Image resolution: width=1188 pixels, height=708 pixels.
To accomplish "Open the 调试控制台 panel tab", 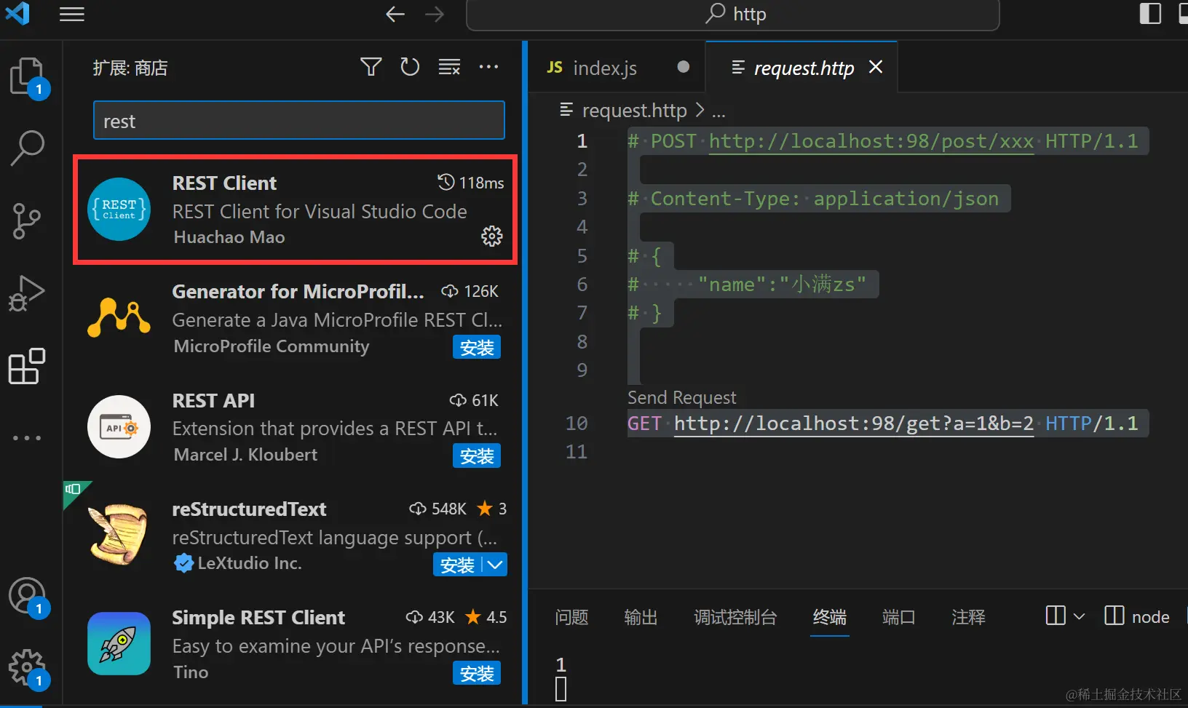I will (x=735, y=617).
